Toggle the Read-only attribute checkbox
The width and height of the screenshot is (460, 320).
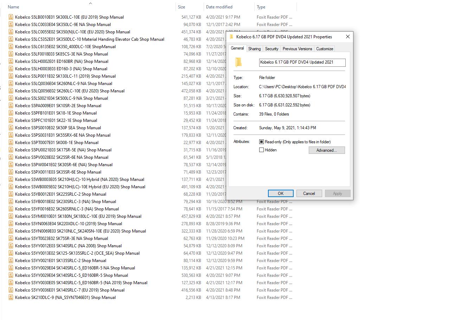point(261,142)
